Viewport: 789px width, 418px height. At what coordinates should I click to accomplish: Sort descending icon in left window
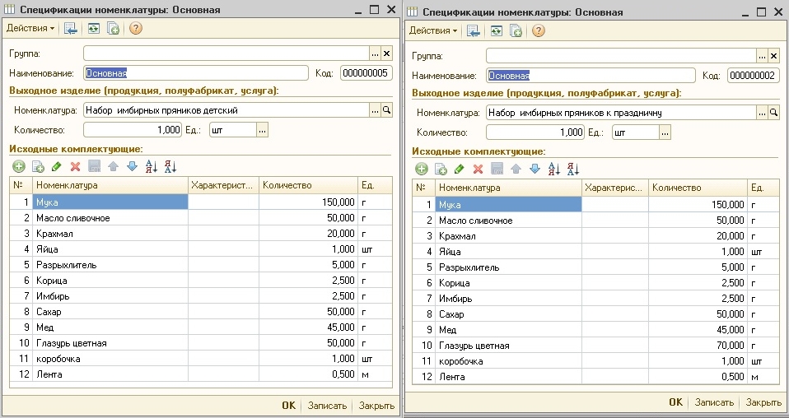tap(170, 166)
